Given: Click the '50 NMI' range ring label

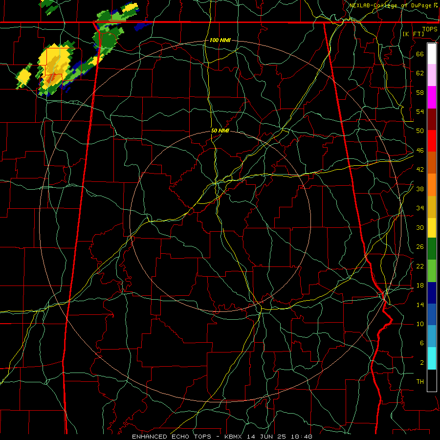Looking at the screenshot, I should click(220, 131).
